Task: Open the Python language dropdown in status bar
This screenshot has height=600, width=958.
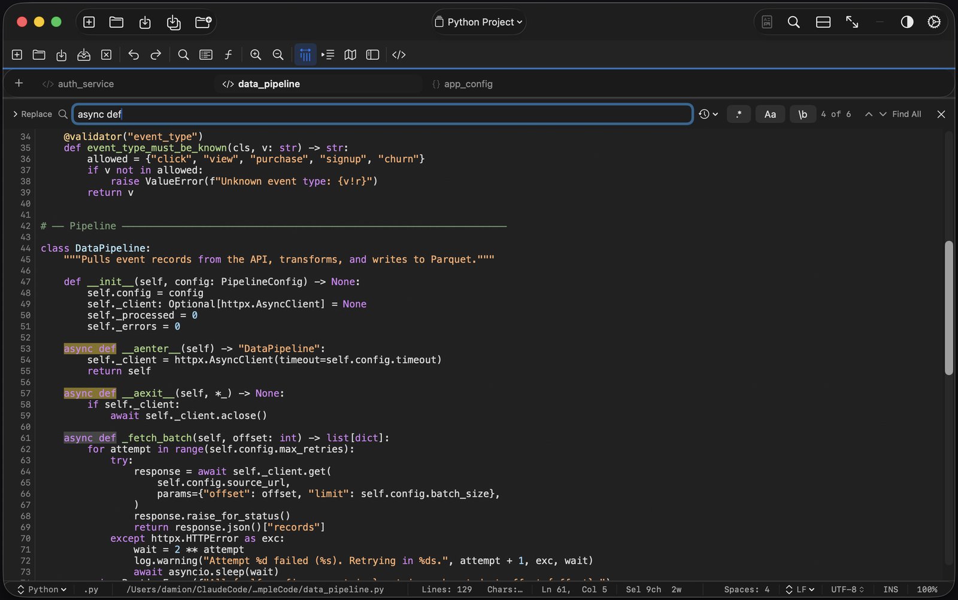Action: (x=41, y=590)
